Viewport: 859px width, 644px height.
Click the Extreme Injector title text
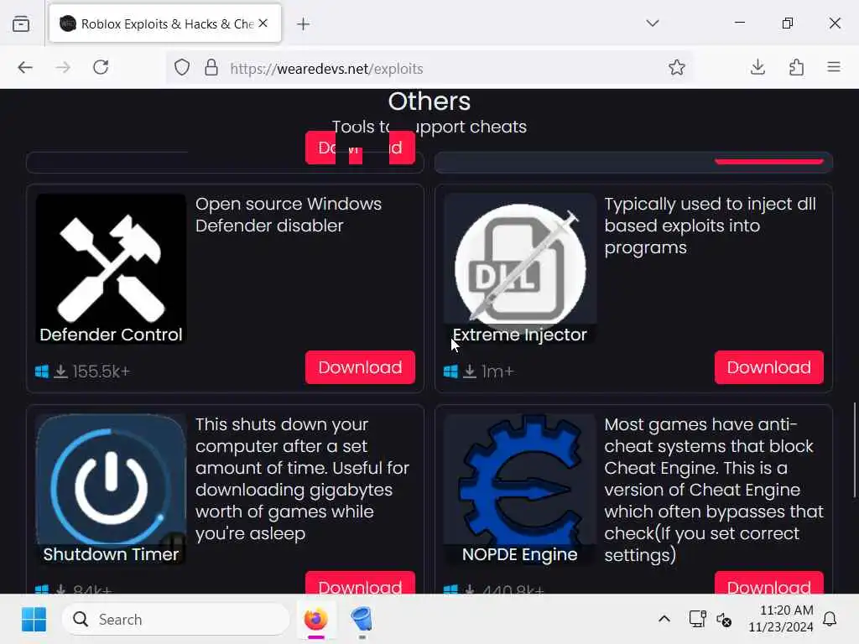click(x=519, y=335)
